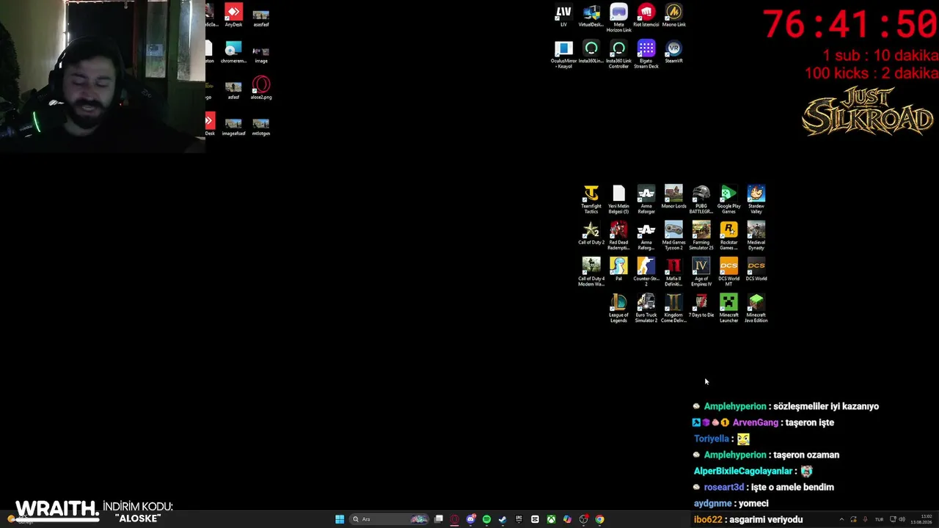This screenshot has height=528, width=939.
Task: Open the Euro Truck Simulator 2 icon
Action: coord(646,308)
